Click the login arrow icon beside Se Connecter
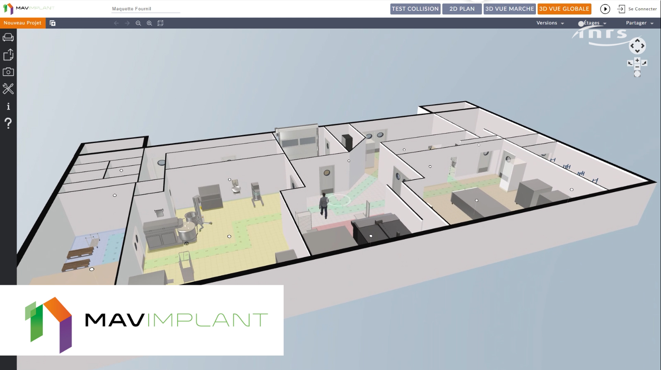The width and height of the screenshot is (661, 370). point(621,9)
